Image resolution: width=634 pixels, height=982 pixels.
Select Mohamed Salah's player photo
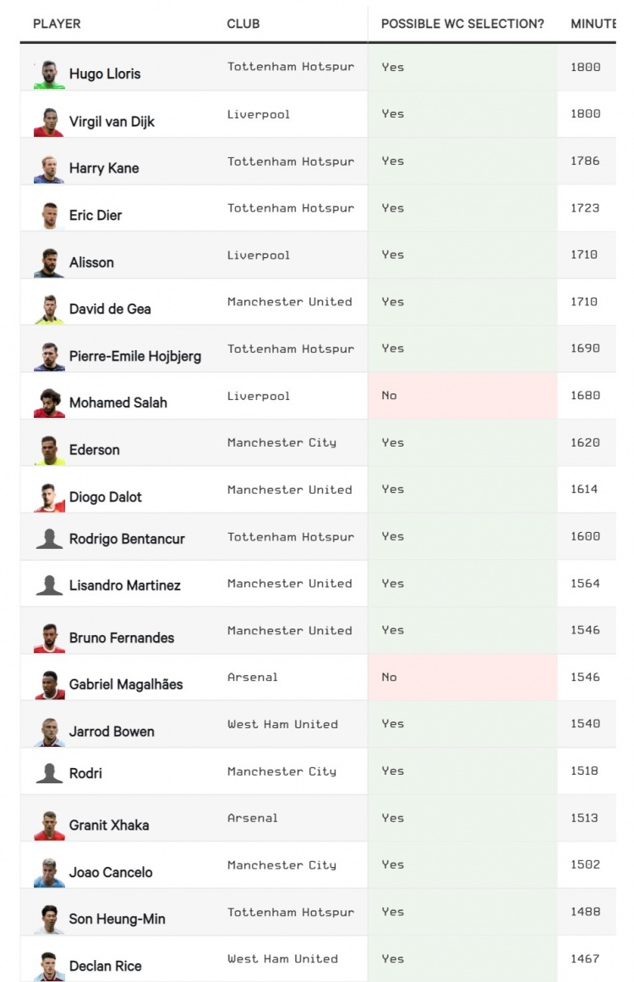pos(49,403)
